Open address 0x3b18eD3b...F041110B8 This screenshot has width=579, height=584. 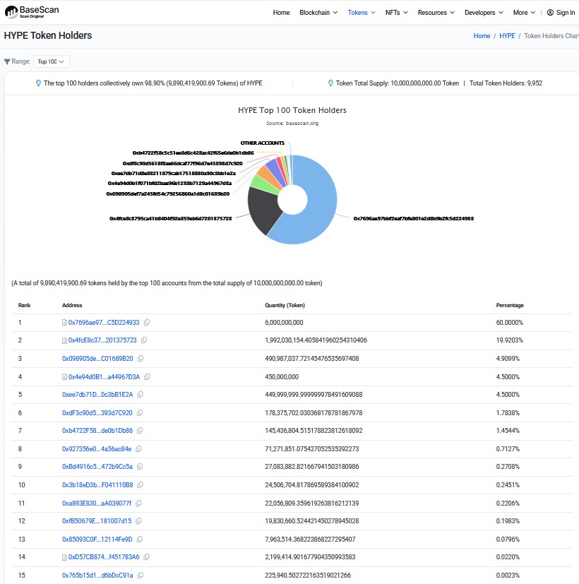click(x=97, y=485)
